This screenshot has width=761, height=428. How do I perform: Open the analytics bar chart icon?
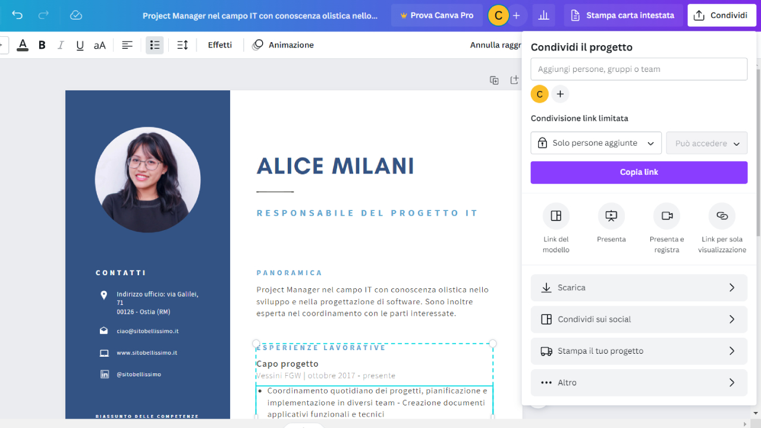point(543,15)
